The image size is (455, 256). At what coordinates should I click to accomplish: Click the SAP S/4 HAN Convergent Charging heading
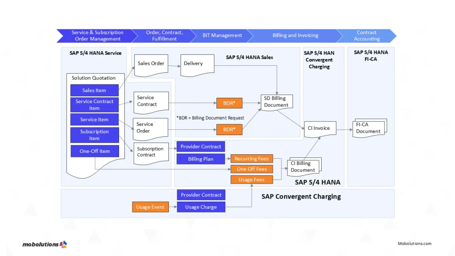pos(319,60)
